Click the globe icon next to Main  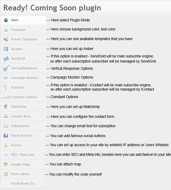[6, 20]
